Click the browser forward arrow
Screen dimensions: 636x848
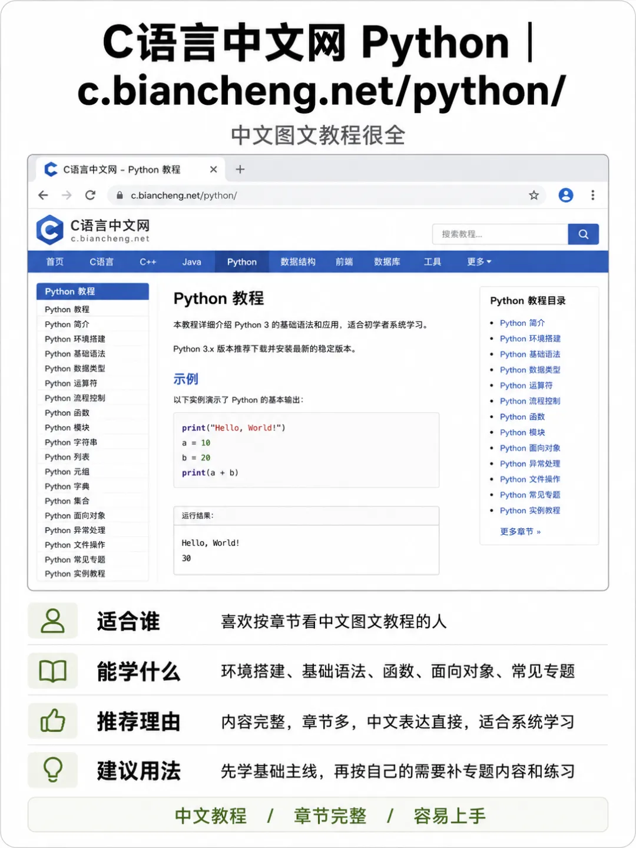(x=67, y=195)
